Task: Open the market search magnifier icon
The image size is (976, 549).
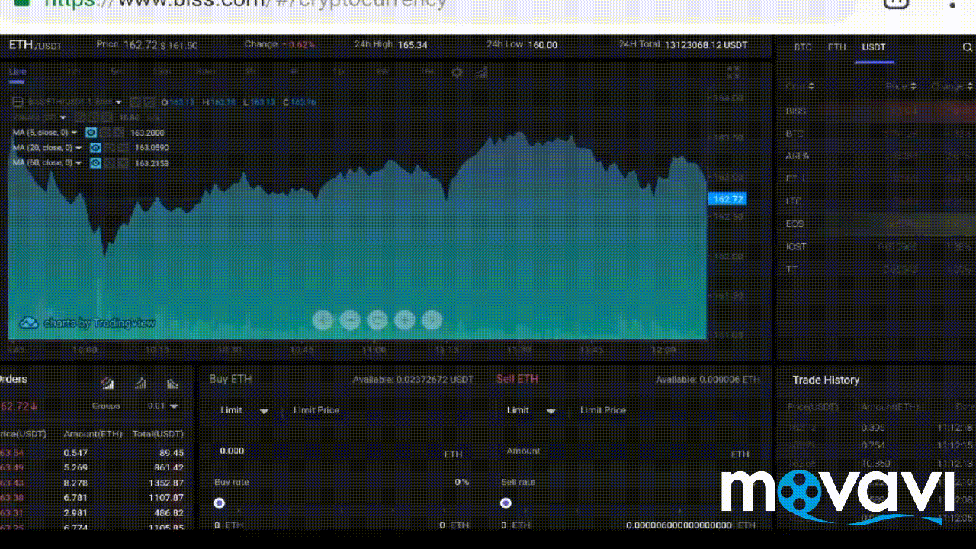Action: click(968, 47)
